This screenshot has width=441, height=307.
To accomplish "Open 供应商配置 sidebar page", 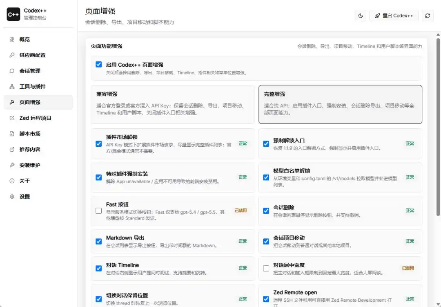I will pos(38,55).
